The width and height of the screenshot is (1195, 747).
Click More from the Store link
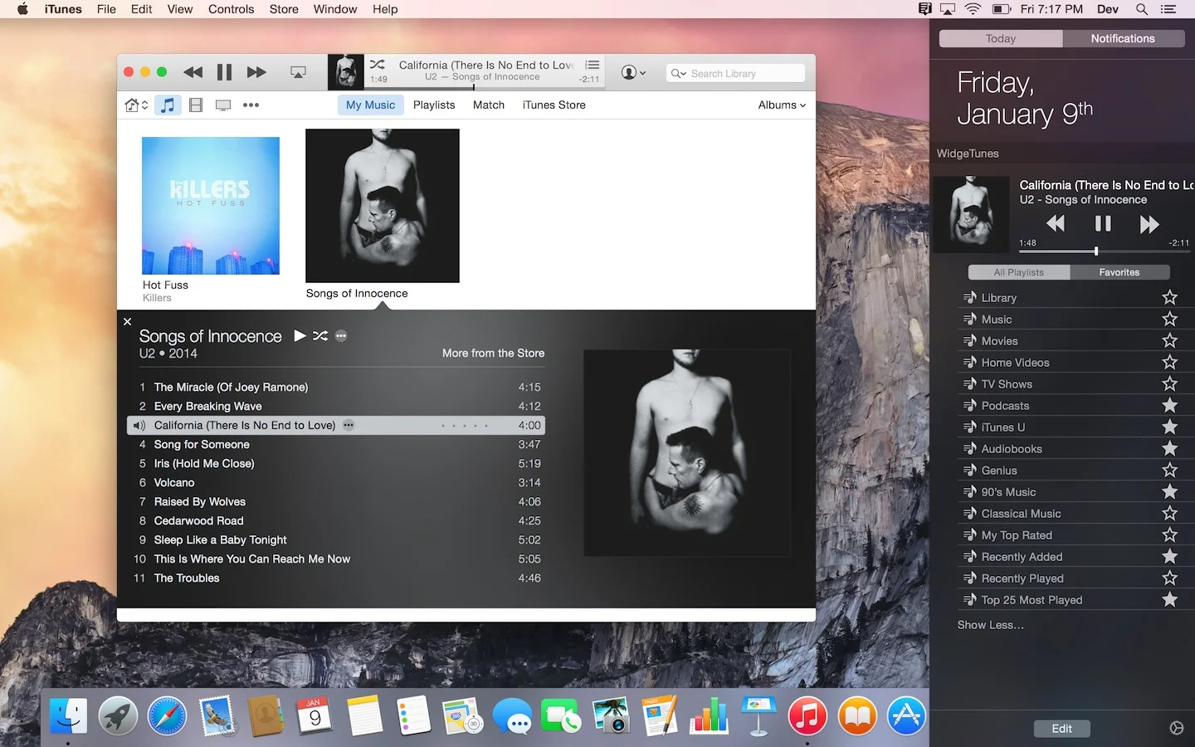coord(493,353)
